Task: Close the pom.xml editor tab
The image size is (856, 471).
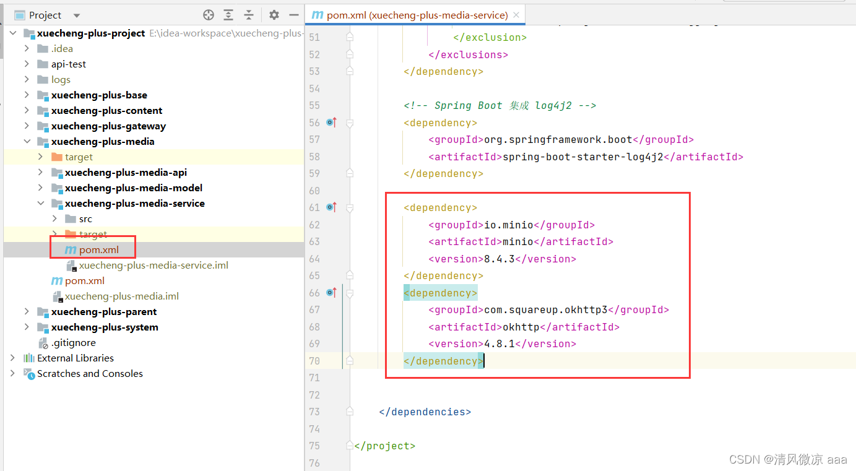Action: pos(516,15)
